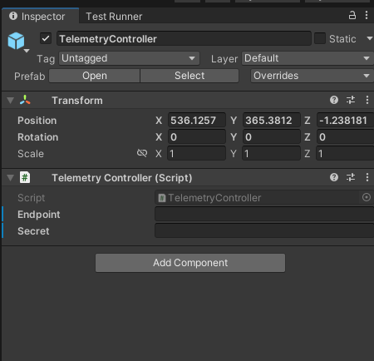Click Scale X value field
The height and width of the screenshot is (361, 374).
click(x=197, y=154)
